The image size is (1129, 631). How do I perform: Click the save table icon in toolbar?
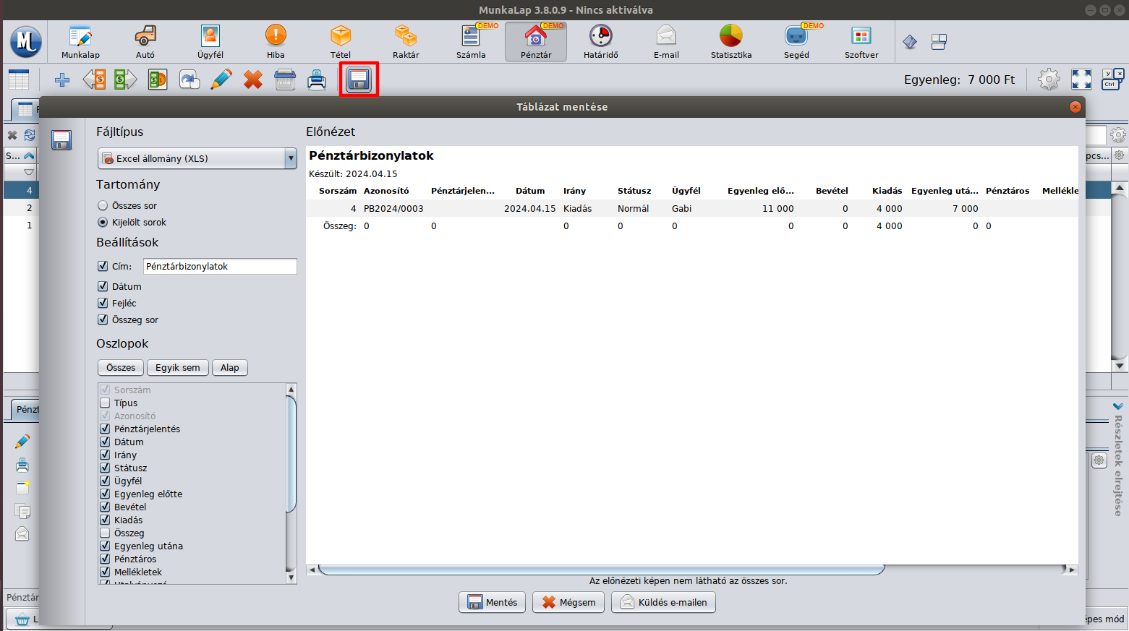(x=359, y=80)
